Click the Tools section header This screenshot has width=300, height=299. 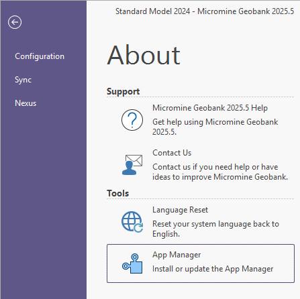click(118, 193)
